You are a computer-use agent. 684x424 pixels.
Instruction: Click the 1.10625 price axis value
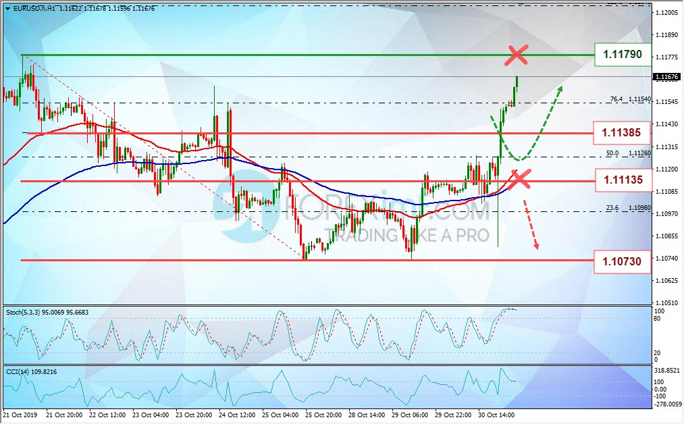click(667, 280)
